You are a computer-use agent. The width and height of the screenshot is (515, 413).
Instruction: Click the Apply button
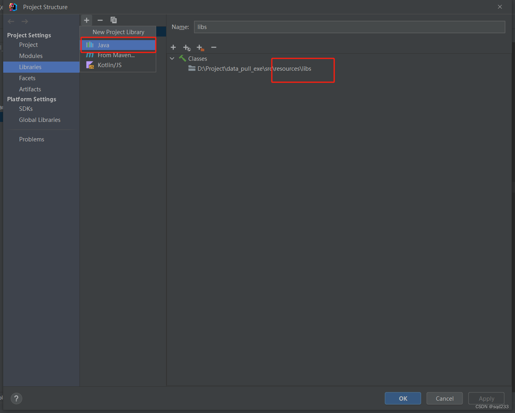coord(486,398)
